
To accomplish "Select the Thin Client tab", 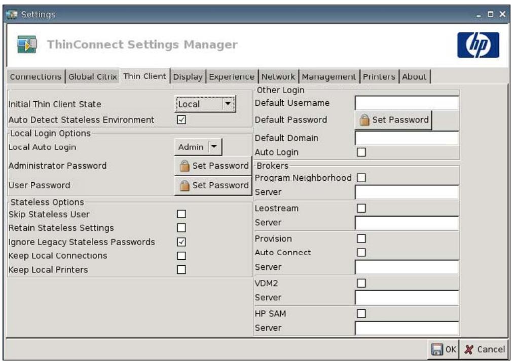I will [x=145, y=76].
